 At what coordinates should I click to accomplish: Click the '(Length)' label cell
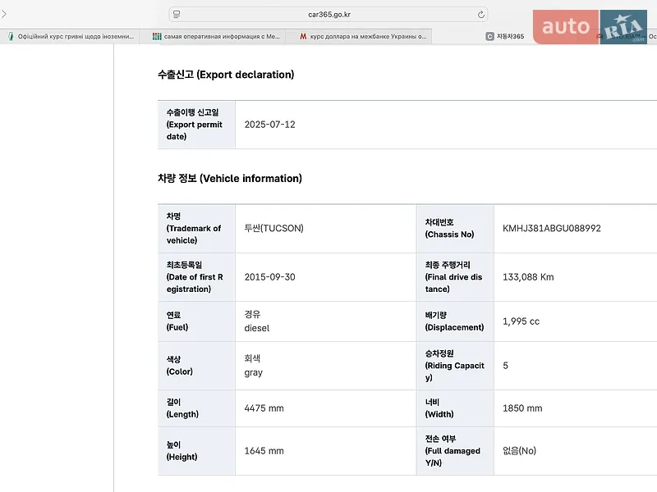196,408
